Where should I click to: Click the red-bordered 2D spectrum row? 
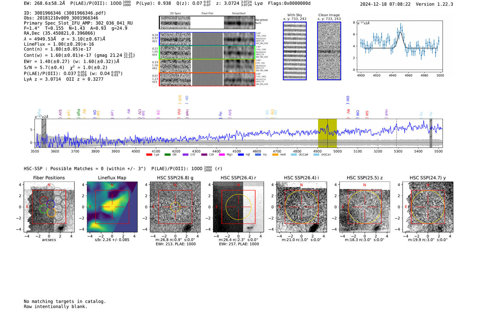[x=207, y=79]
